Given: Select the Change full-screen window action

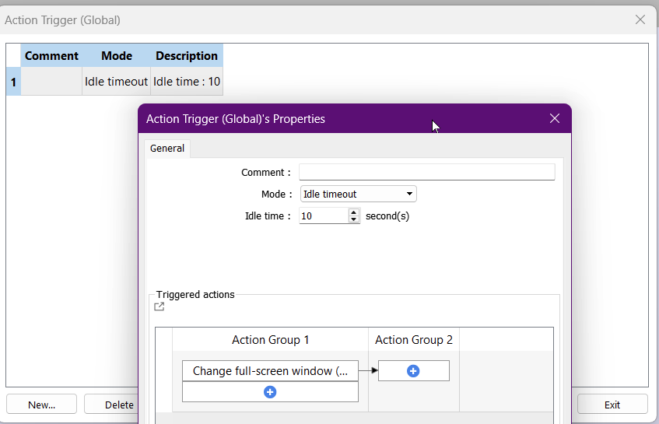Looking at the screenshot, I should click(270, 371).
